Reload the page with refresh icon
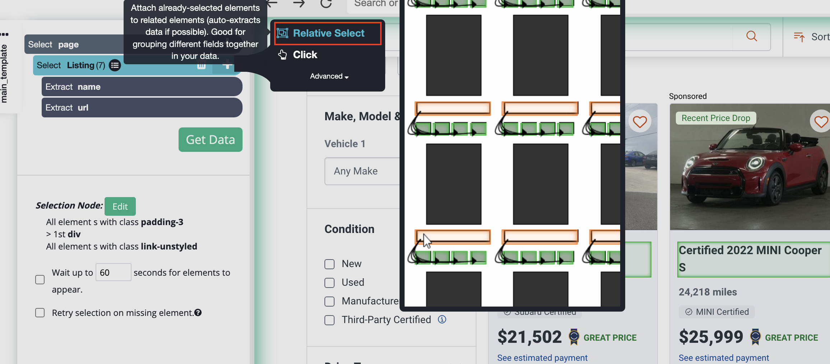Image resolution: width=830 pixels, height=364 pixels. point(326,3)
